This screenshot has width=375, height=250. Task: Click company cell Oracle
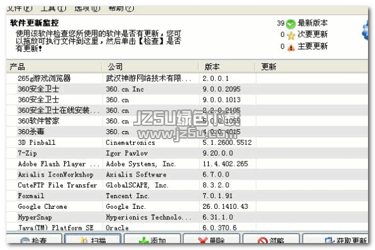click(x=117, y=228)
